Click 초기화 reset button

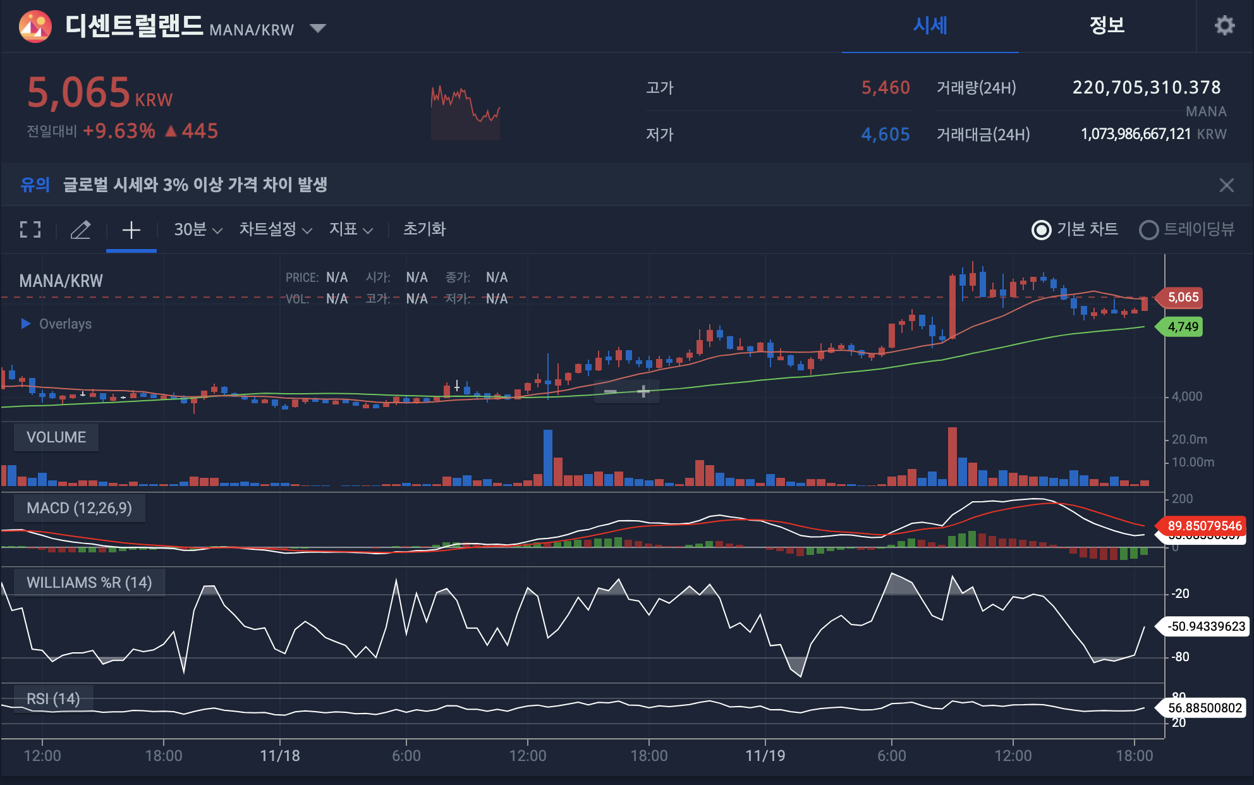point(424,229)
